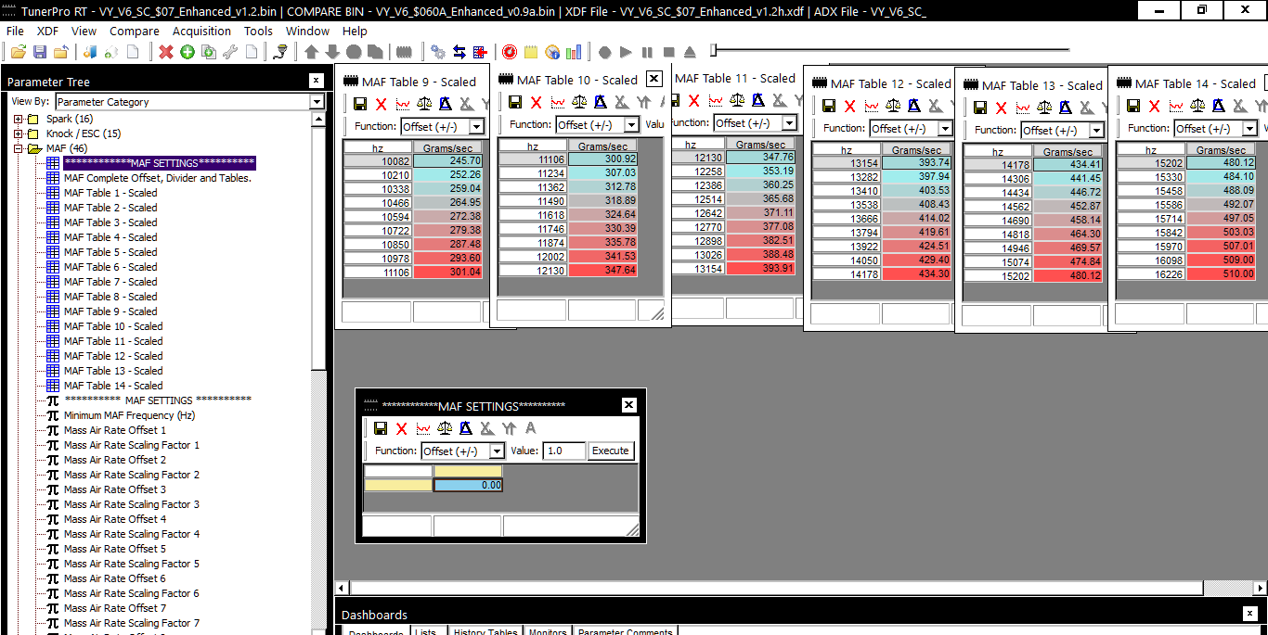Open the XDF menu
This screenshot has height=635, width=1268.
tap(47, 31)
